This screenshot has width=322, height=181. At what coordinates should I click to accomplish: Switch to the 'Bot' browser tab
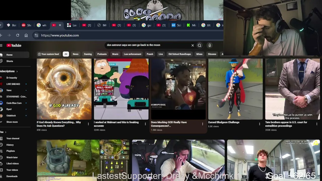(x=12, y=25)
